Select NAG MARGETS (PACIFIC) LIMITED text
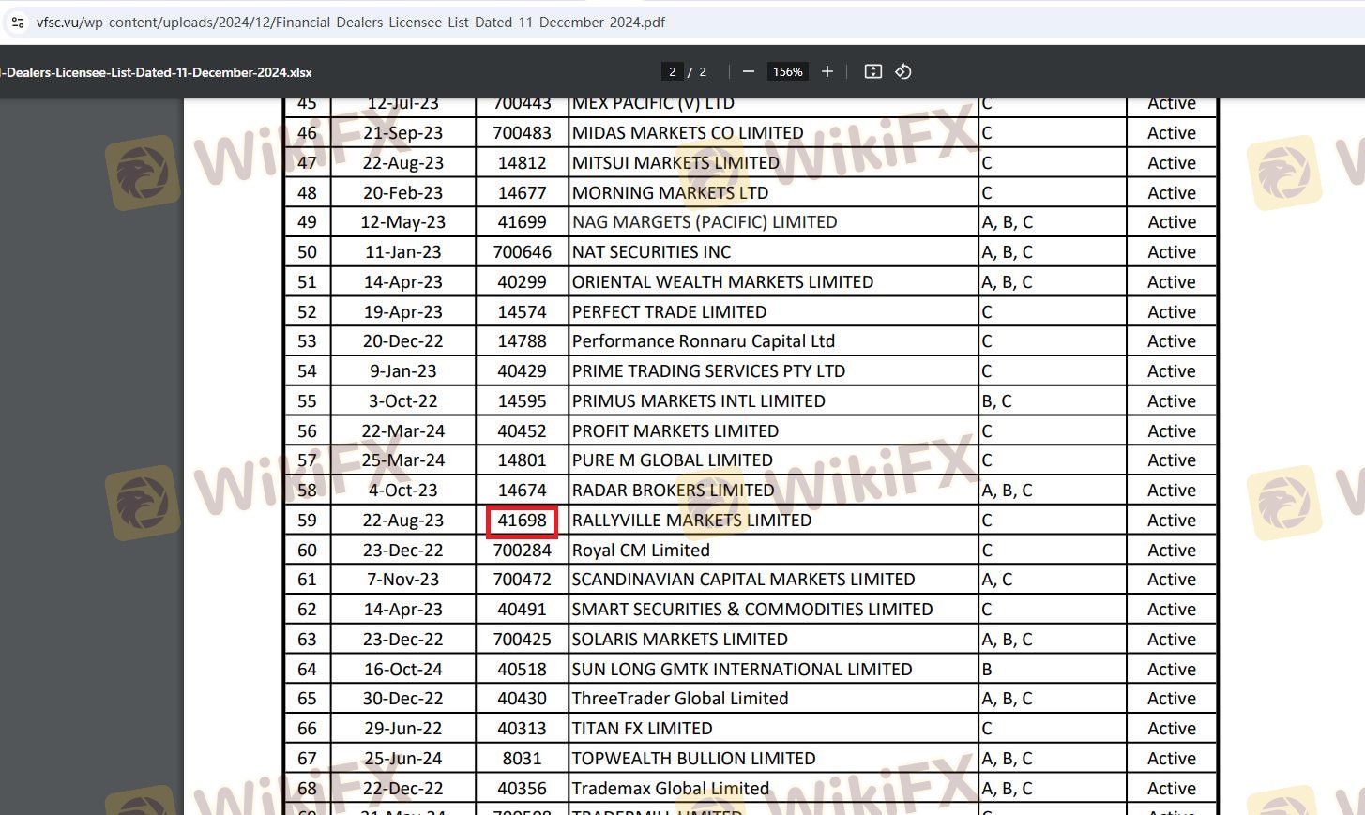 (x=704, y=222)
